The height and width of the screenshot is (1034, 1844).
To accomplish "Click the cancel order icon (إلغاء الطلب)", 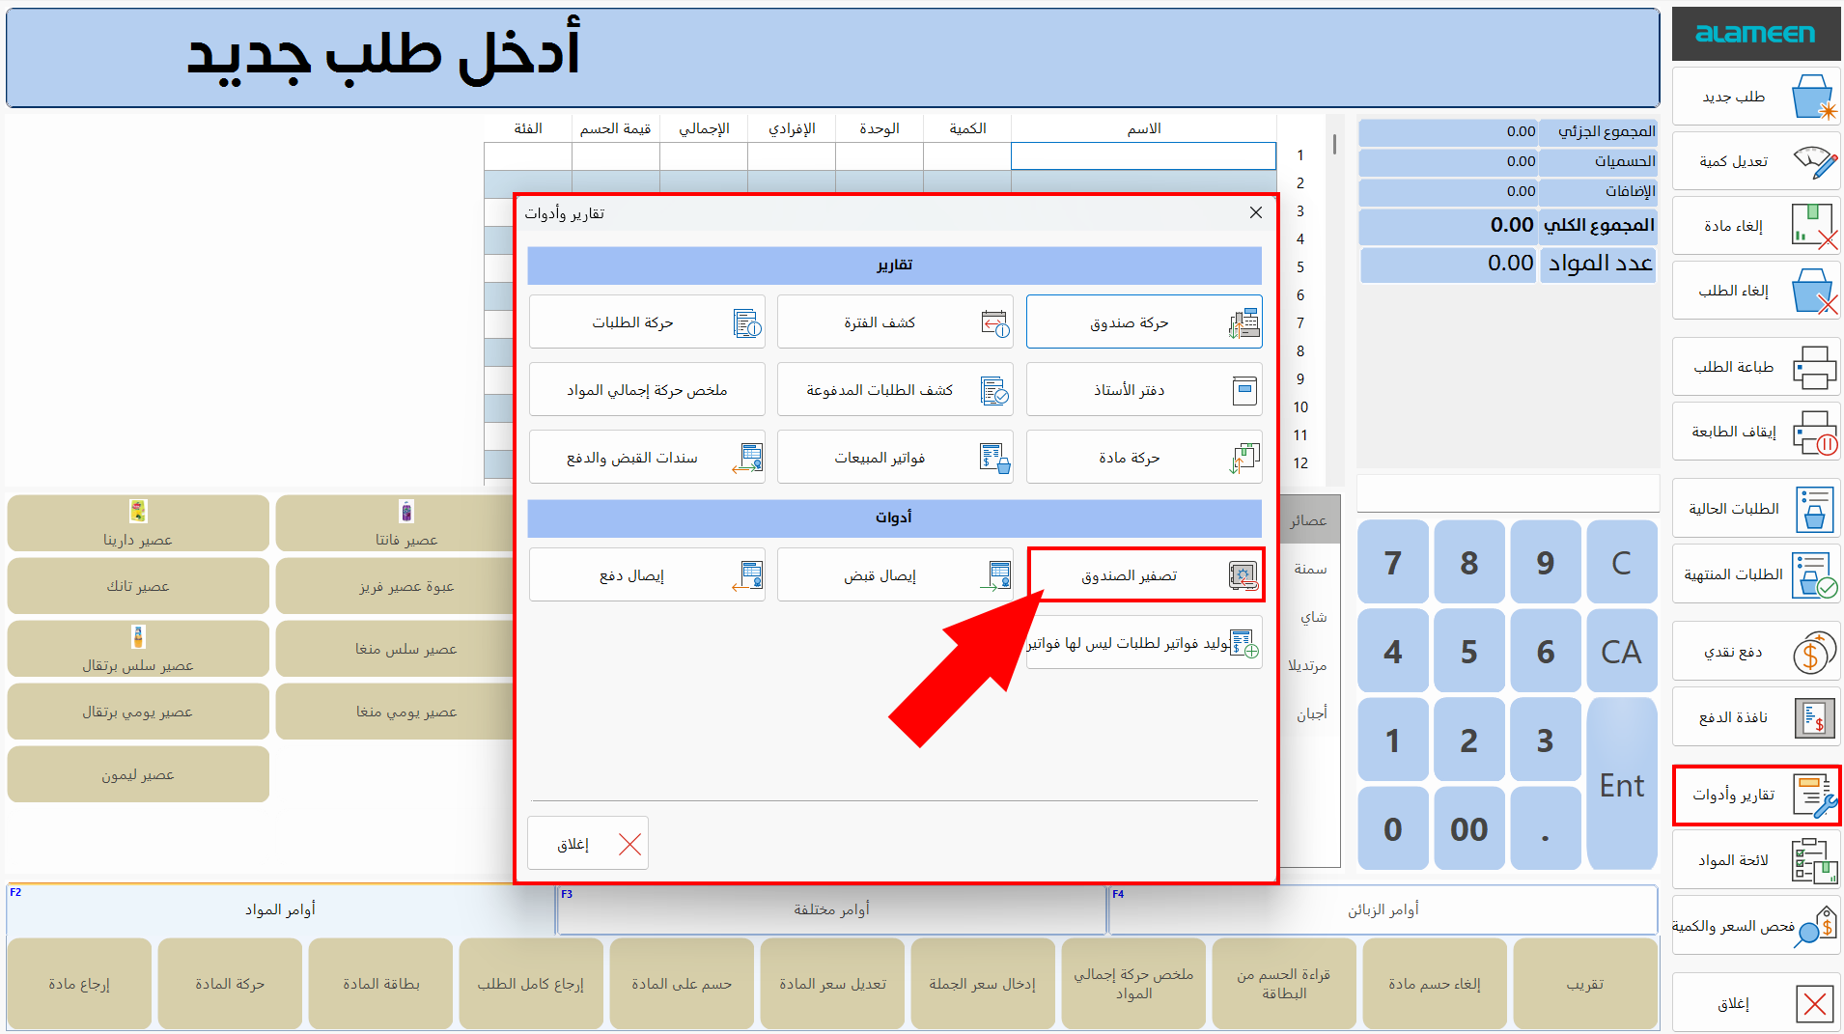I will [x=1814, y=291].
